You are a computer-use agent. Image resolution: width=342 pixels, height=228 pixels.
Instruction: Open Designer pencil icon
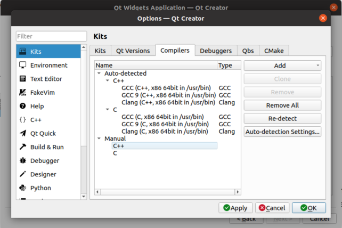tap(23, 174)
